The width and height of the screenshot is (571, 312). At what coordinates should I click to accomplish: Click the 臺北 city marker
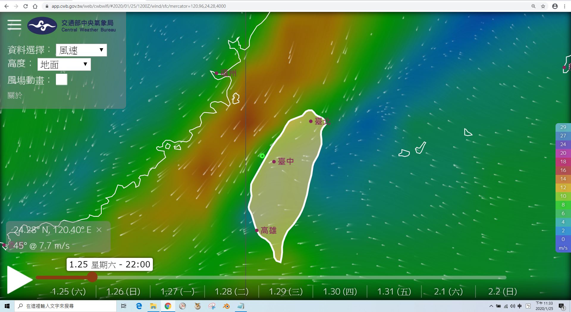310,121
